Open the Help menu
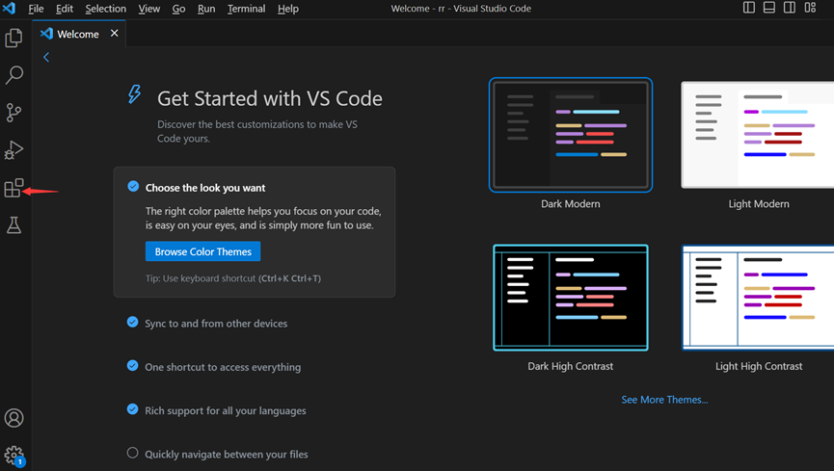Viewport: 834px width, 471px height. [x=287, y=9]
